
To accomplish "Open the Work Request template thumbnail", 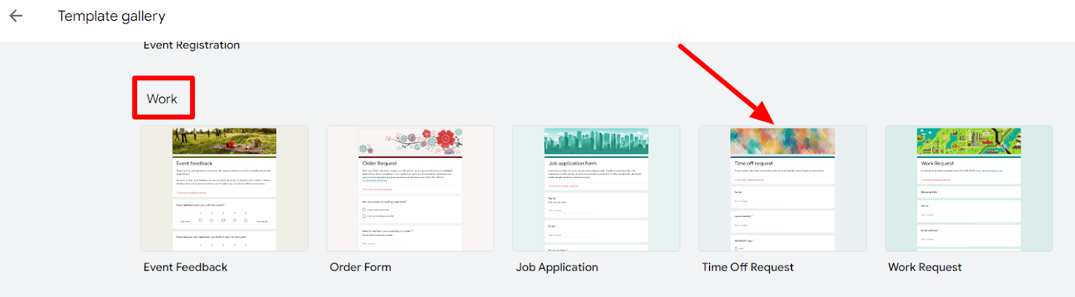I will pos(969,189).
